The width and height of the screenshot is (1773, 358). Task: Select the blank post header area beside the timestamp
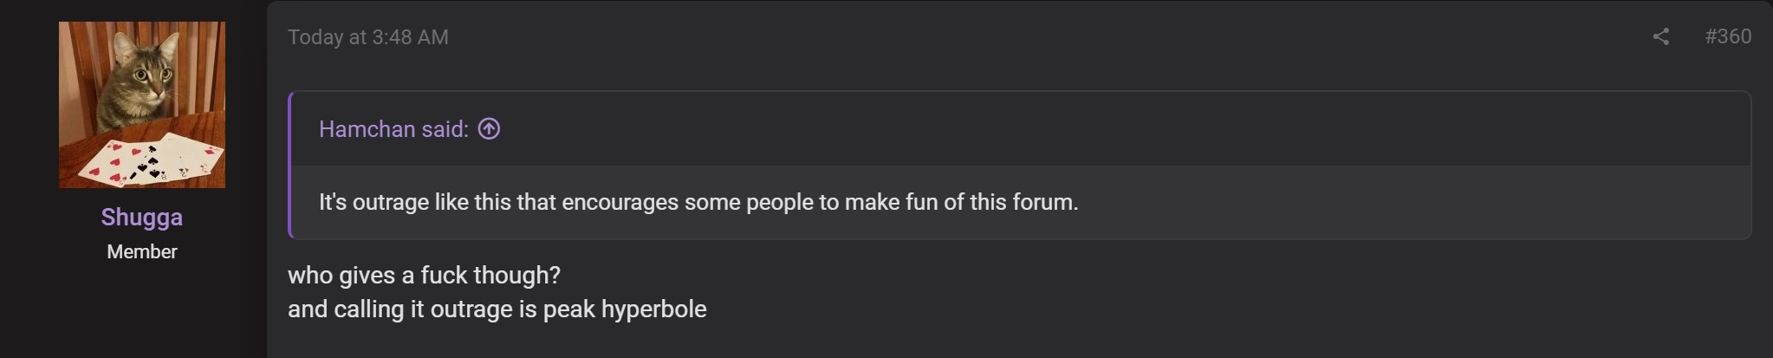pyautogui.click(x=1040, y=37)
